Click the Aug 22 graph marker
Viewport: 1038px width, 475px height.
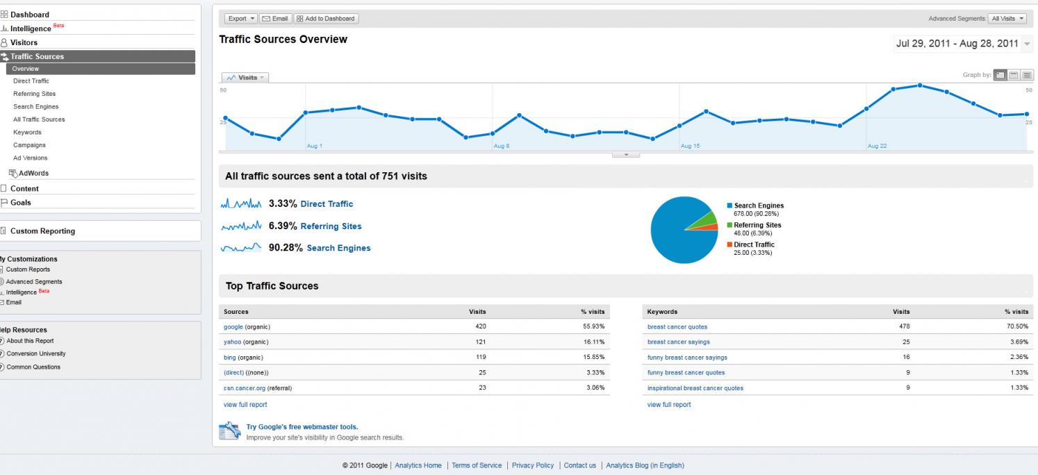(866, 109)
